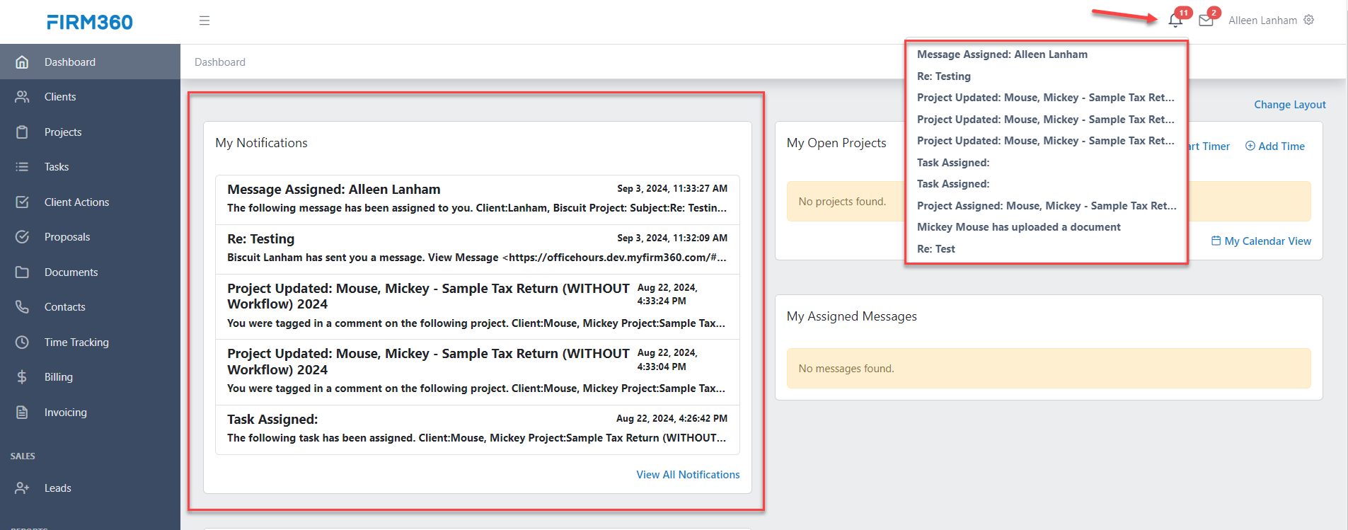Click the calendar icon beside My Calendar View

pos(1216,241)
